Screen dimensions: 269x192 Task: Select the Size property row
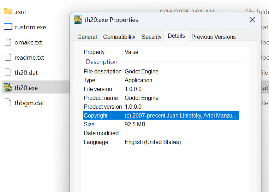point(161,124)
